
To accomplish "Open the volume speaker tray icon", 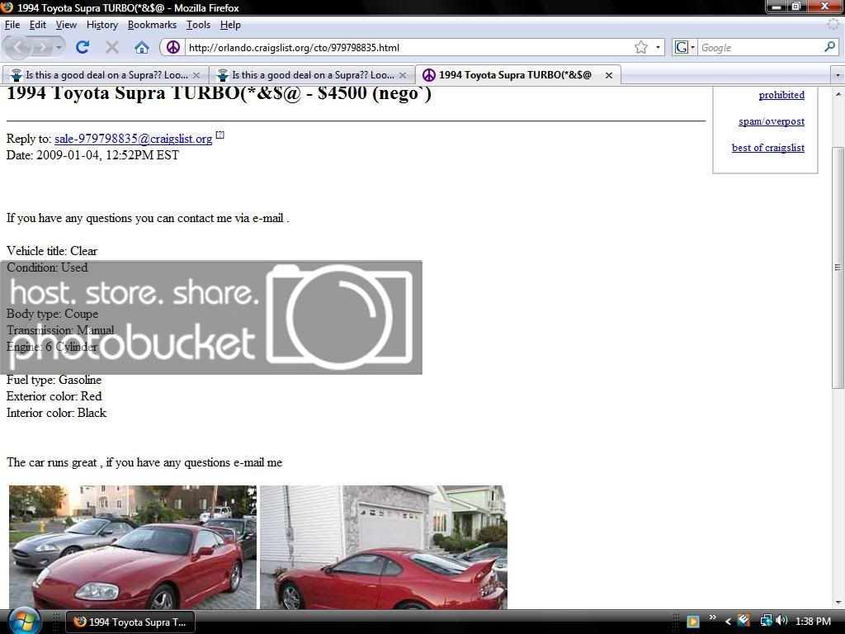I will (x=782, y=621).
